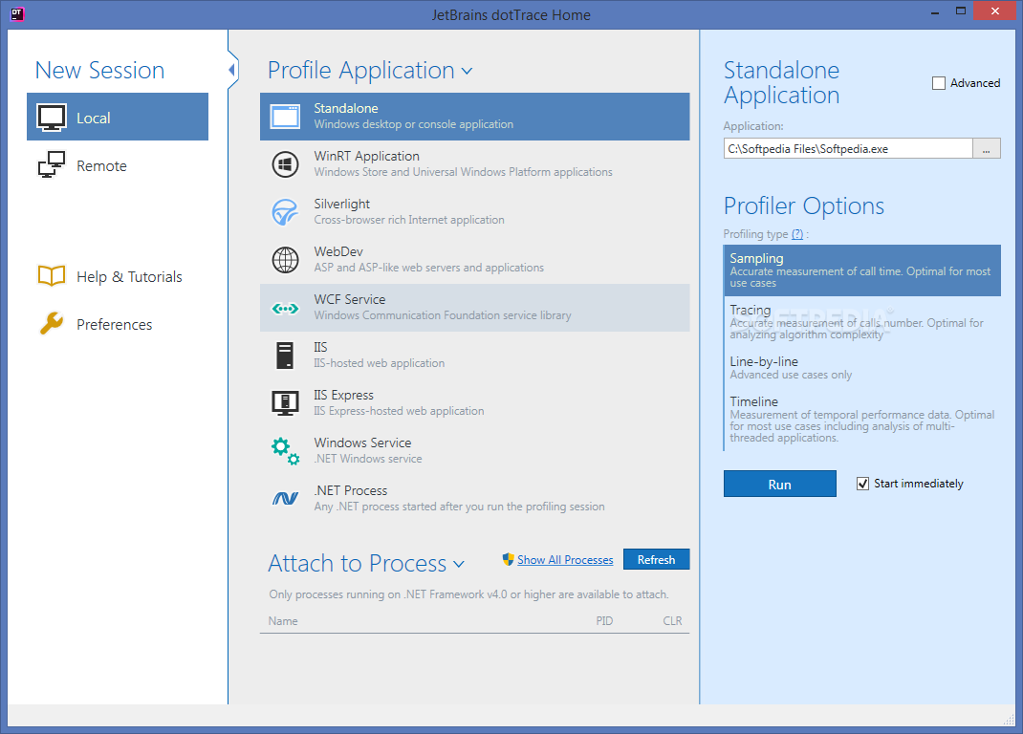The image size is (1023, 734).
Task: Click the WebDev globe icon
Action: [x=285, y=260]
